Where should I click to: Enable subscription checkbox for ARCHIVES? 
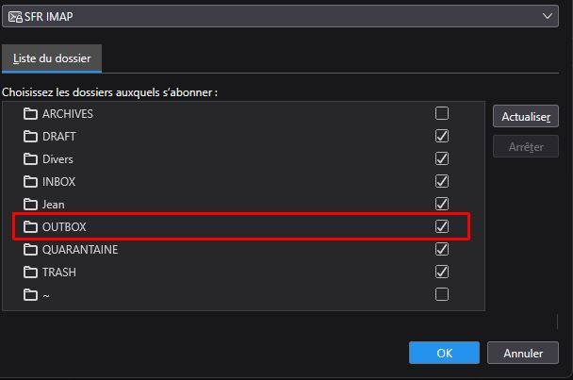[442, 114]
